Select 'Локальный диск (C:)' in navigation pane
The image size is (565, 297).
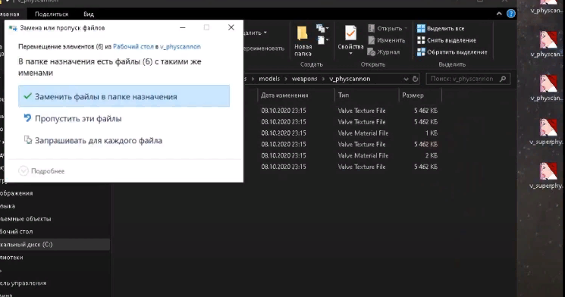[55, 245]
